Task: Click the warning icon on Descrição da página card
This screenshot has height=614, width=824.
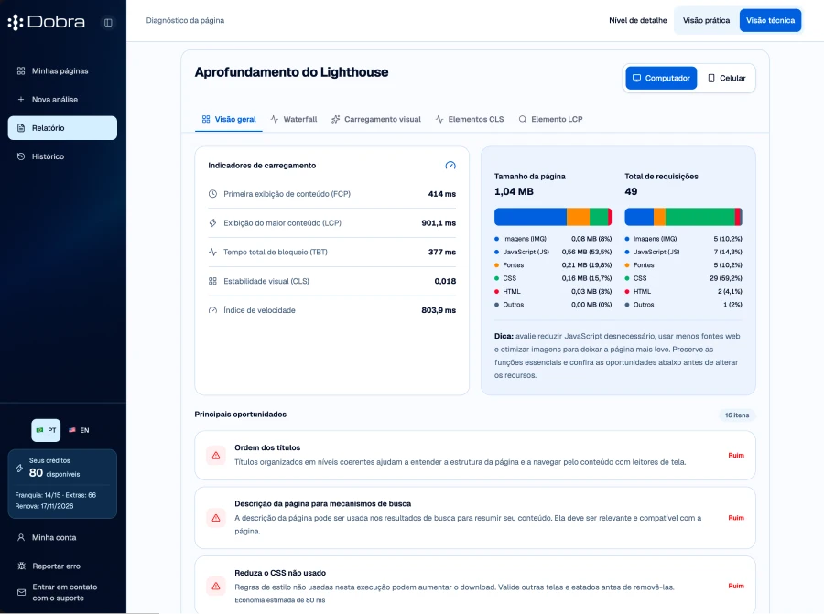Action: (x=216, y=518)
